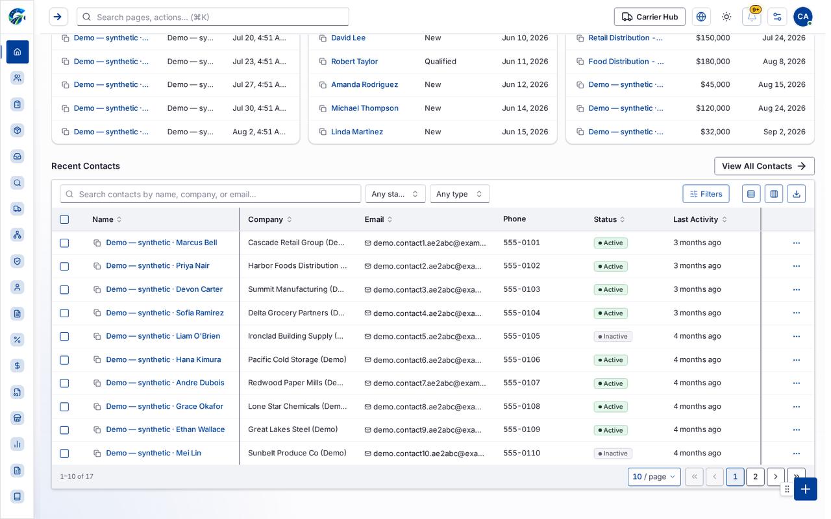Check the Priya Nair row checkbox
This screenshot has height=519, width=831.
[x=64, y=266]
